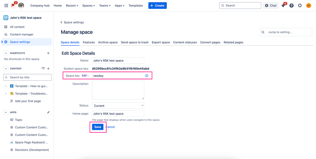The height and width of the screenshot is (159, 316).
Task: Click the Home page input field
Action: pos(118,114)
